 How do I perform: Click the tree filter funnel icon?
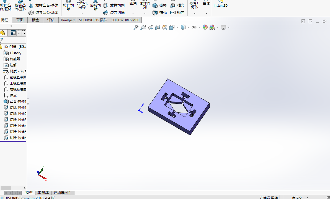[x=1, y=40]
